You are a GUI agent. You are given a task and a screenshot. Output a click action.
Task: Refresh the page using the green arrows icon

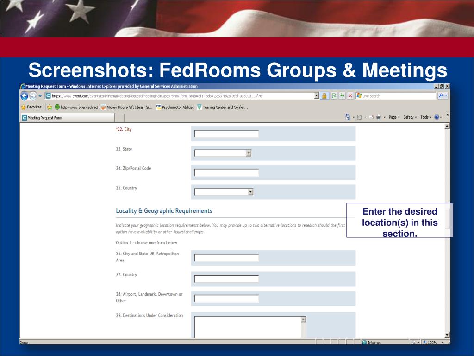342,96
